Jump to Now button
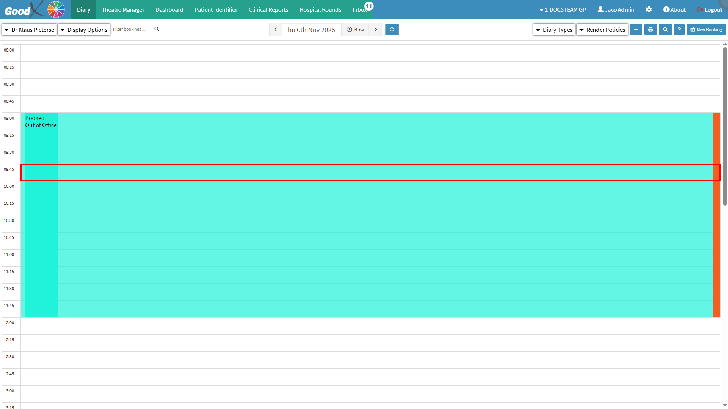 pos(355,30)
